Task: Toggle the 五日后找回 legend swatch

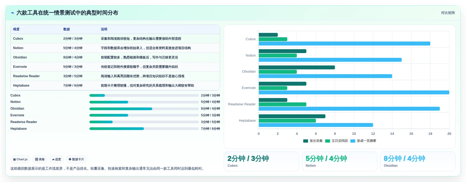Action: (328, 141)
